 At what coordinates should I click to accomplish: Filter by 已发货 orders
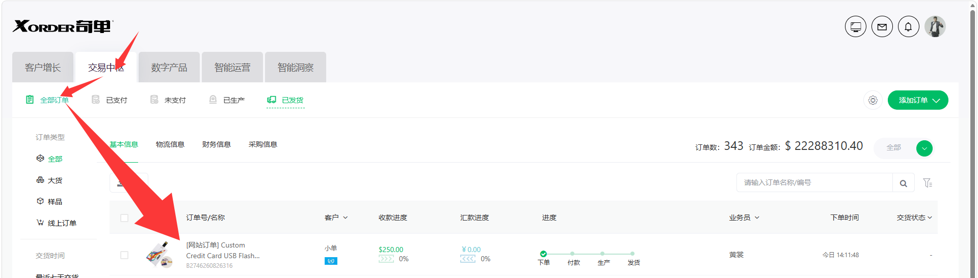click(293, 101)
